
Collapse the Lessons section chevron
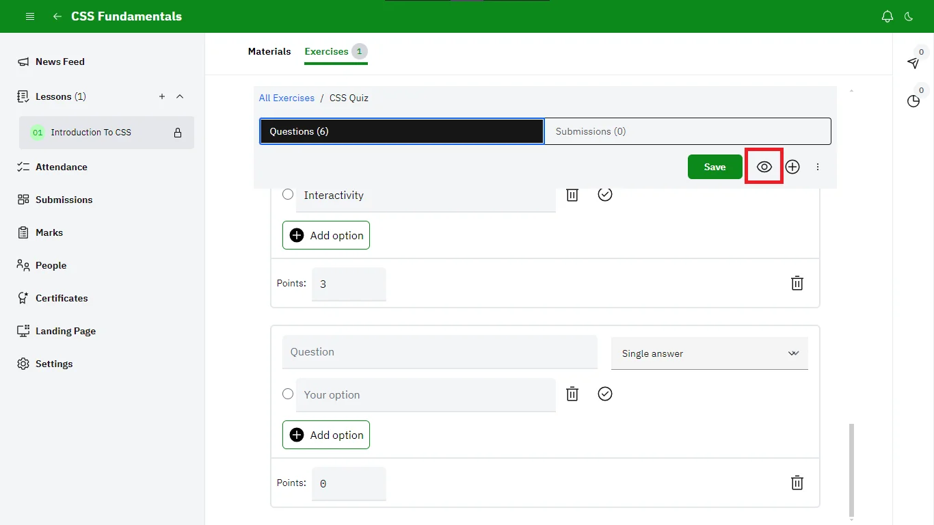[x=180, y=96]
